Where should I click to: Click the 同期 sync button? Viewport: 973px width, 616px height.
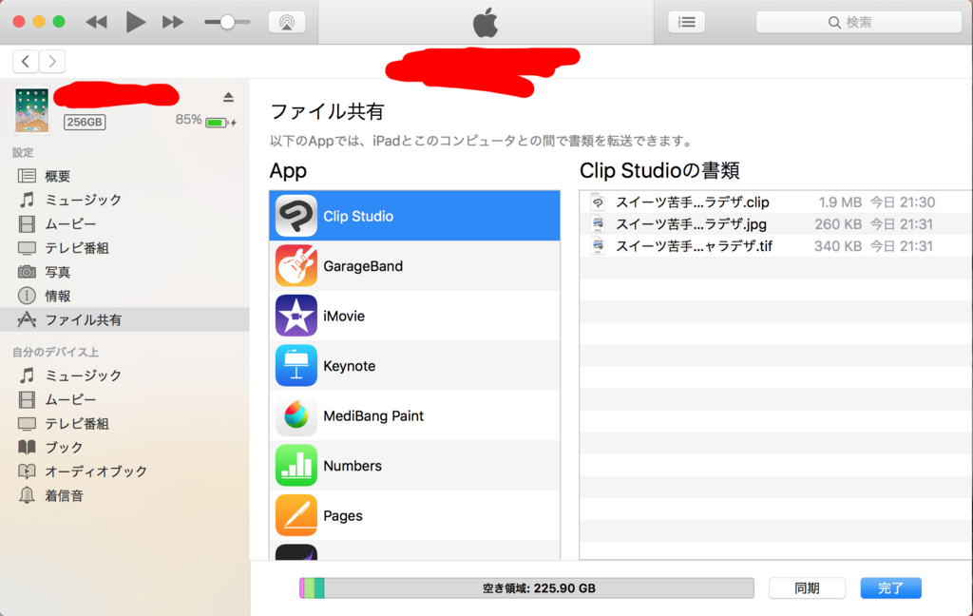tap(807, 587)
